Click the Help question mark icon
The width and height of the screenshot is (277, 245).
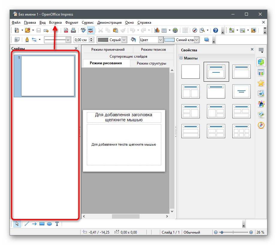coord(215,30)
